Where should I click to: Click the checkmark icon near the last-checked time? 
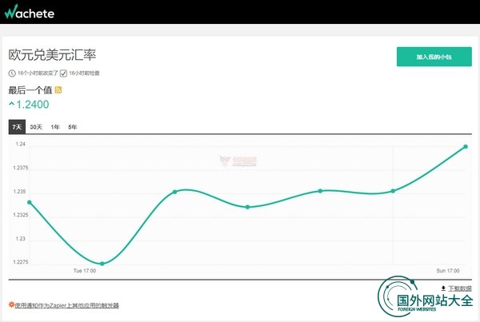[x=63, y=73]
